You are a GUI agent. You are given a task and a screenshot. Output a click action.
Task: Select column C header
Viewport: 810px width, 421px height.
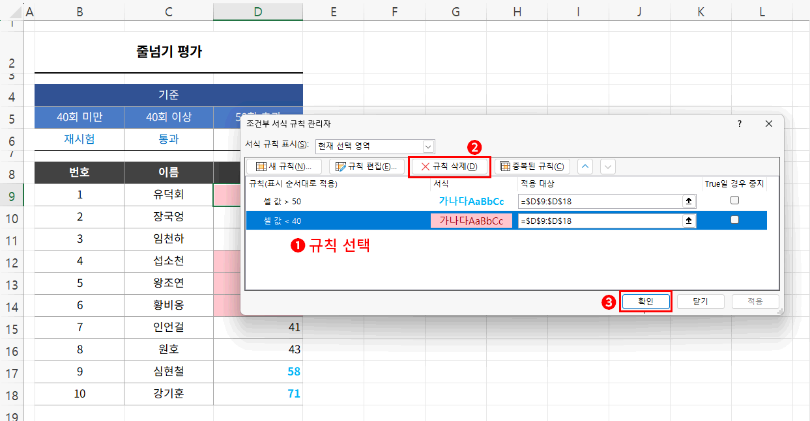(x=169, y=11)
